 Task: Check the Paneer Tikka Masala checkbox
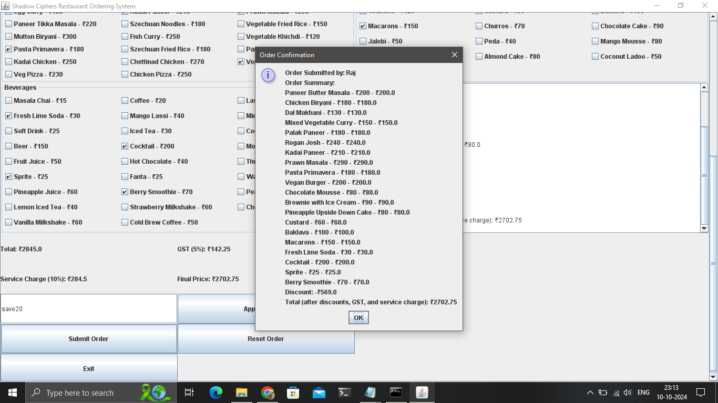tap(9, 24)
